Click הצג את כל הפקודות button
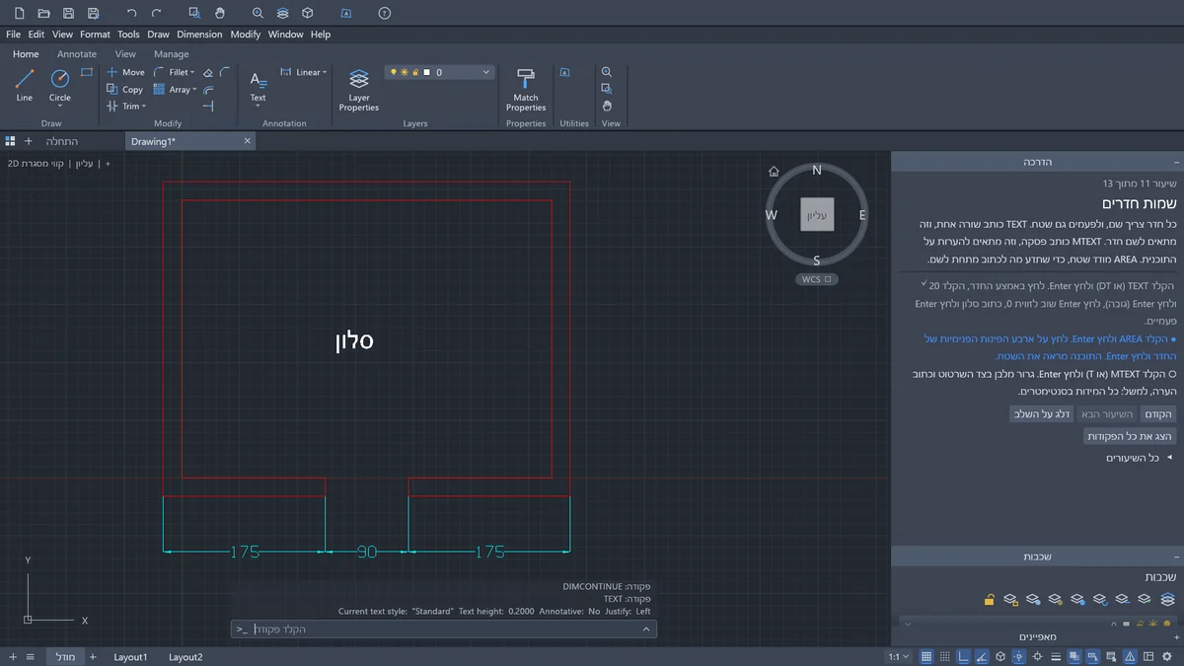This screenshot has width=1184, height=666. [x=1130, y=436]
